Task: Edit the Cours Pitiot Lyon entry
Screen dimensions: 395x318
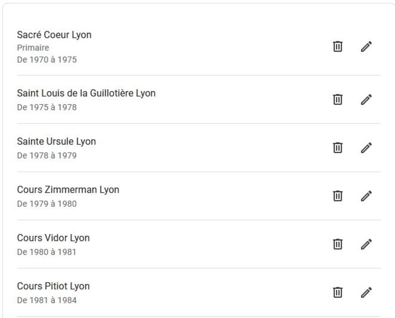Action: (x=366, y=292)
